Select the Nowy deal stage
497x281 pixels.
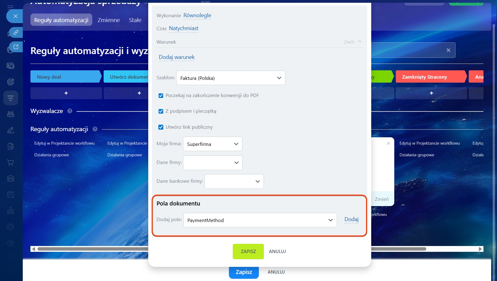[x=66, y=77]
